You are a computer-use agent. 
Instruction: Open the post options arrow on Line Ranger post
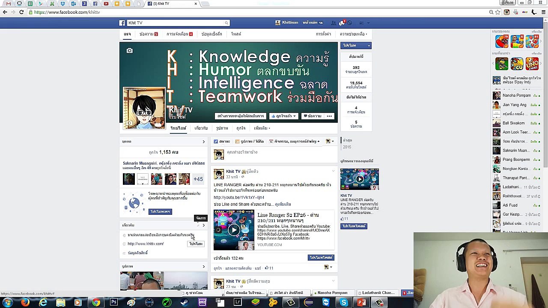(333, 171)
